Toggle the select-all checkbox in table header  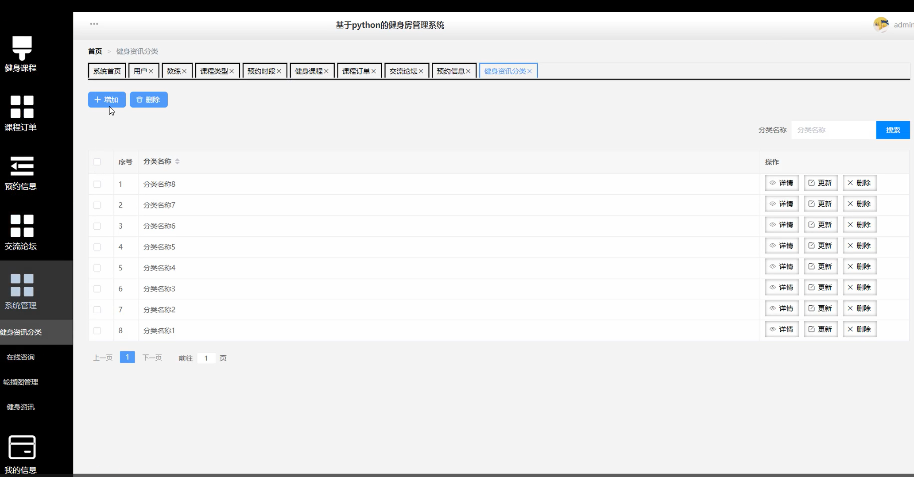tap(97, 162)
